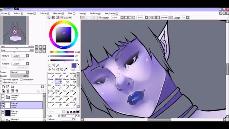
Task: Open the 100% zoom dropdown in toolbar
Action: (122, 18)
